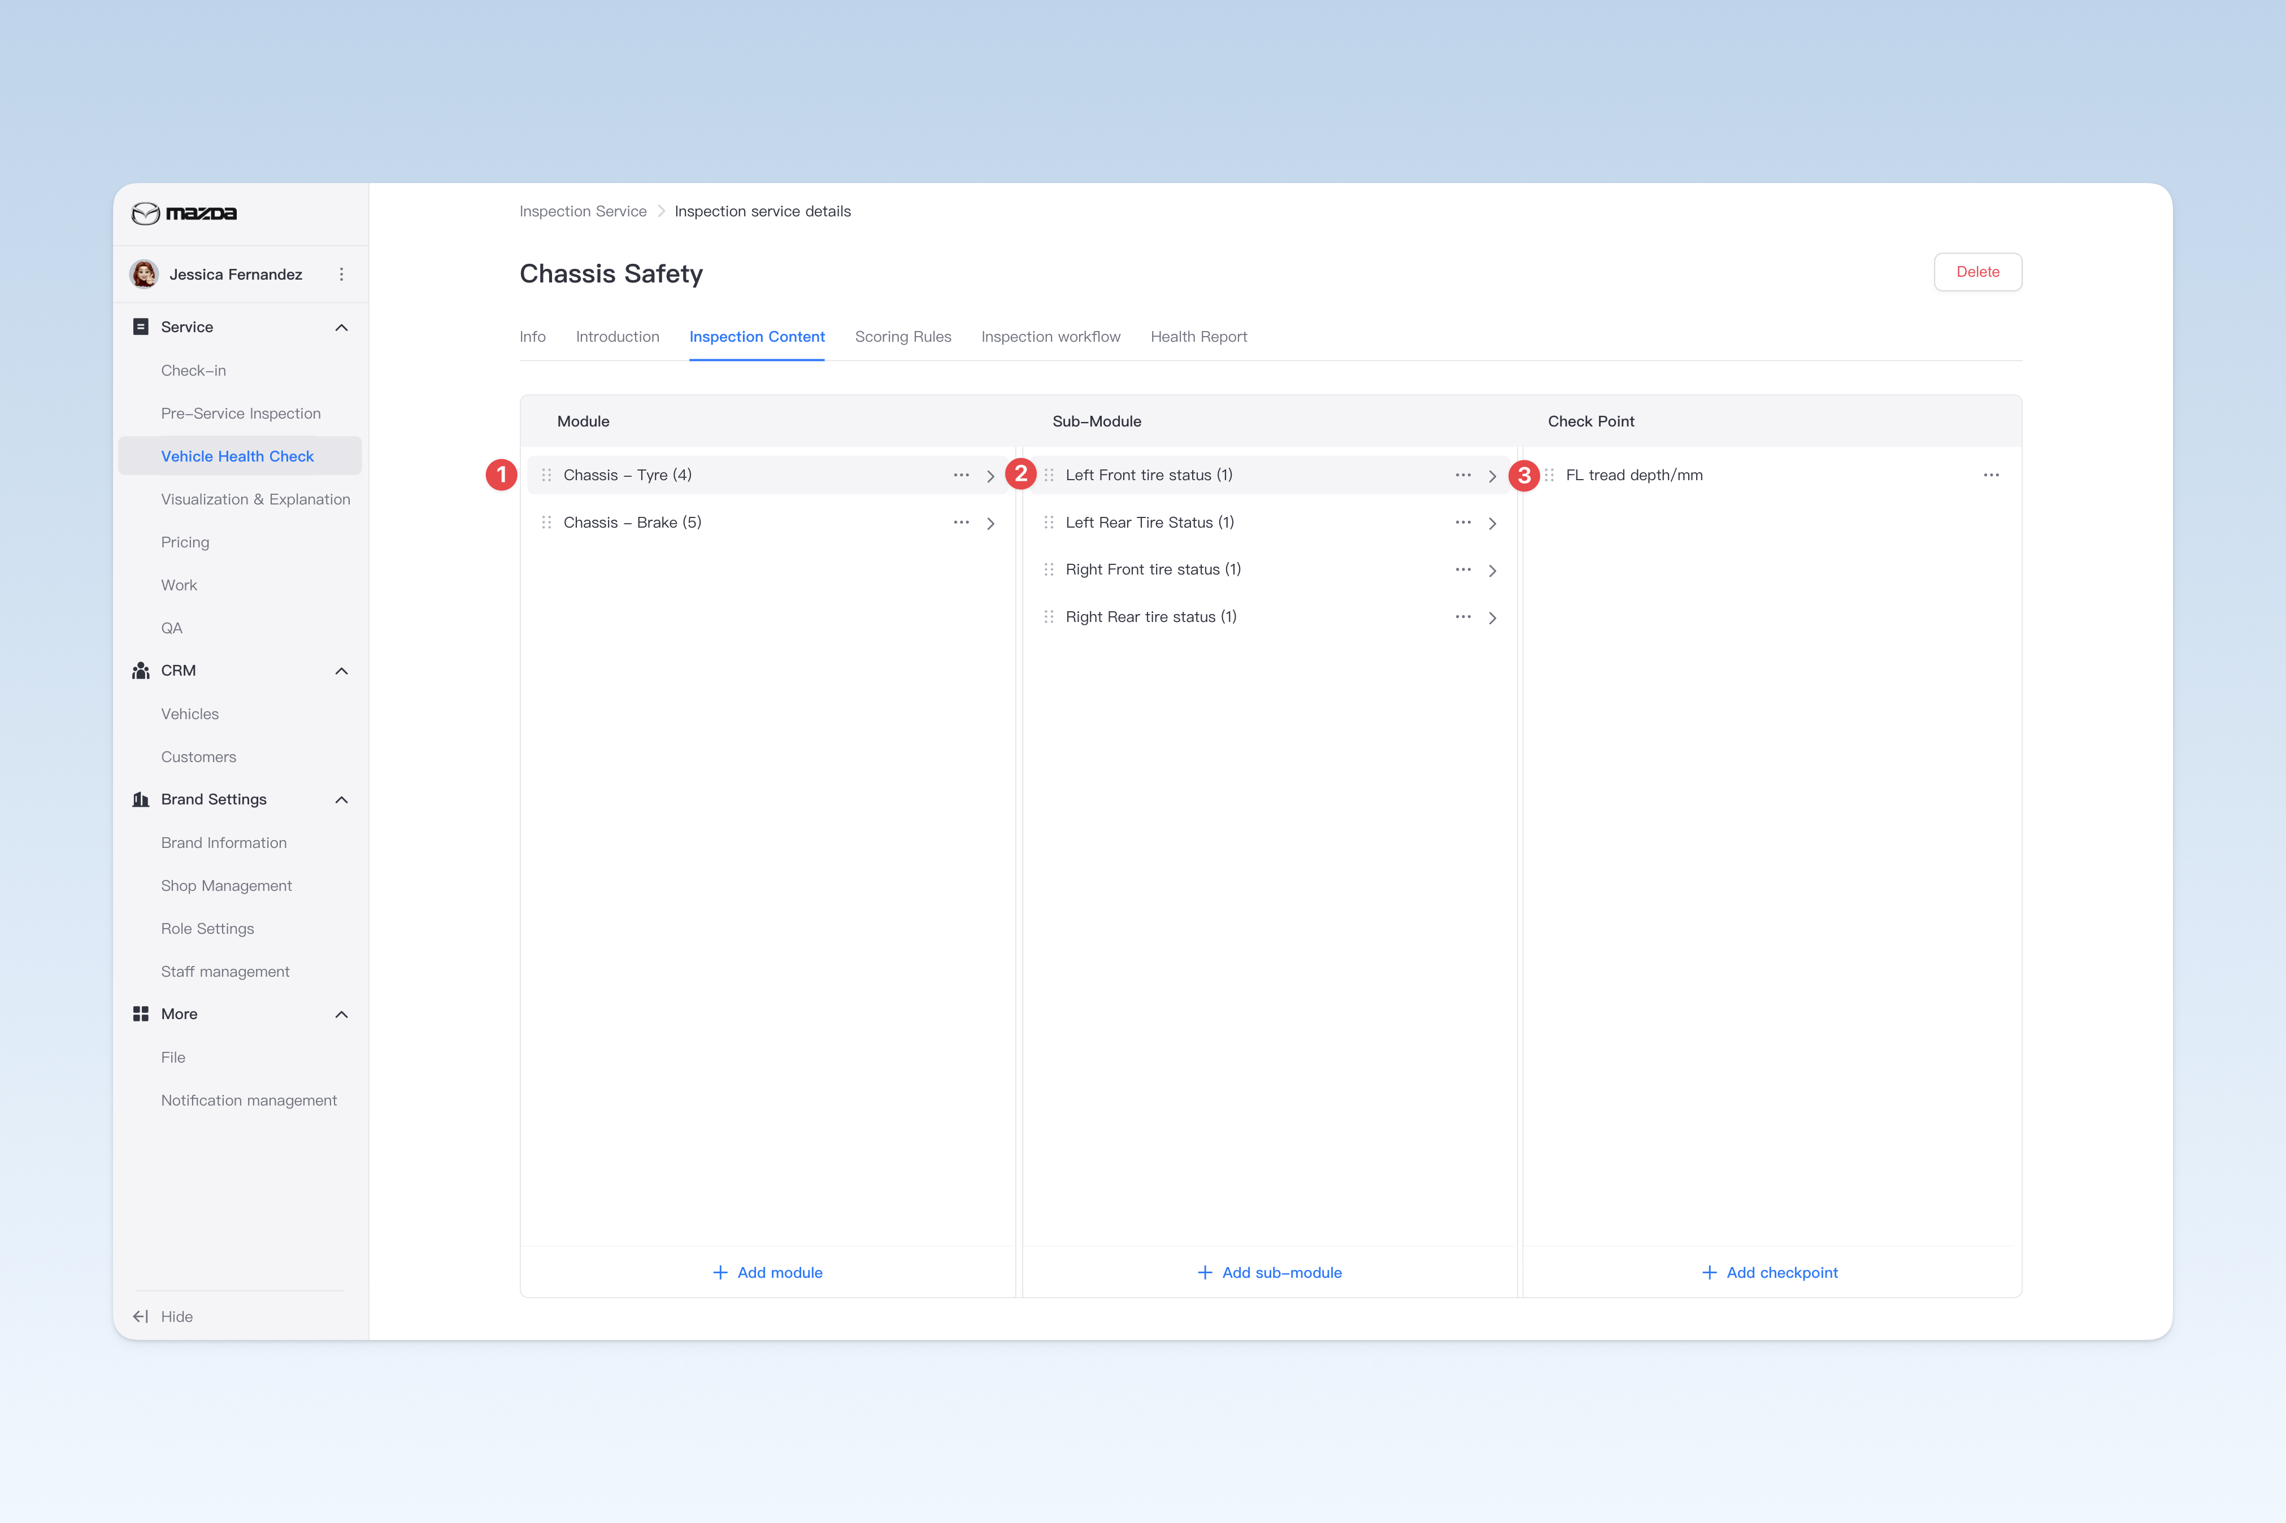Grab drag handle of Chassis – Tyre row
2286x1523 pixels.
tap(546, 475)
